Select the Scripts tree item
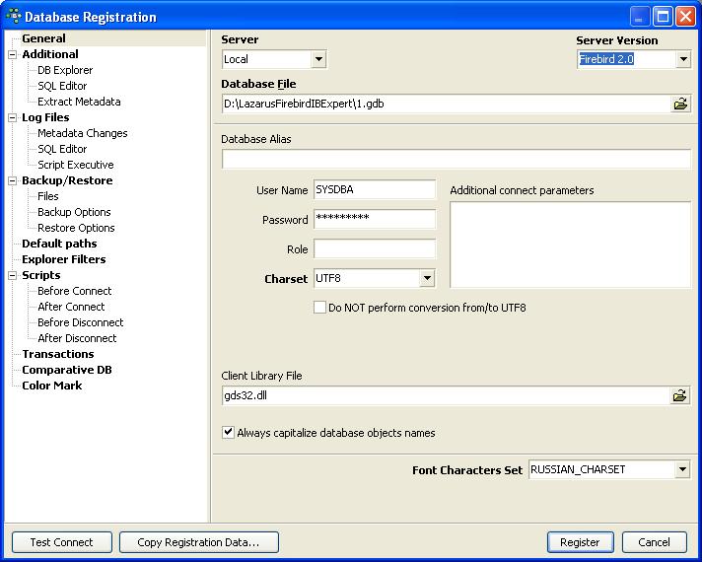The width and height of the screenshot is (702, 562). point(40,275)
